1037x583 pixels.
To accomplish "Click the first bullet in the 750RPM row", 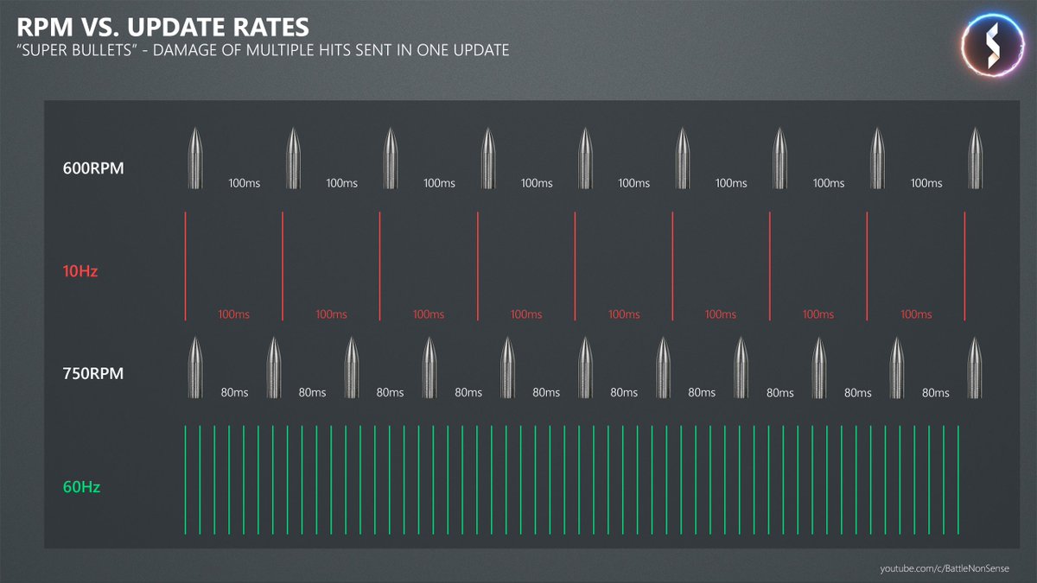I will pos(195,368).
